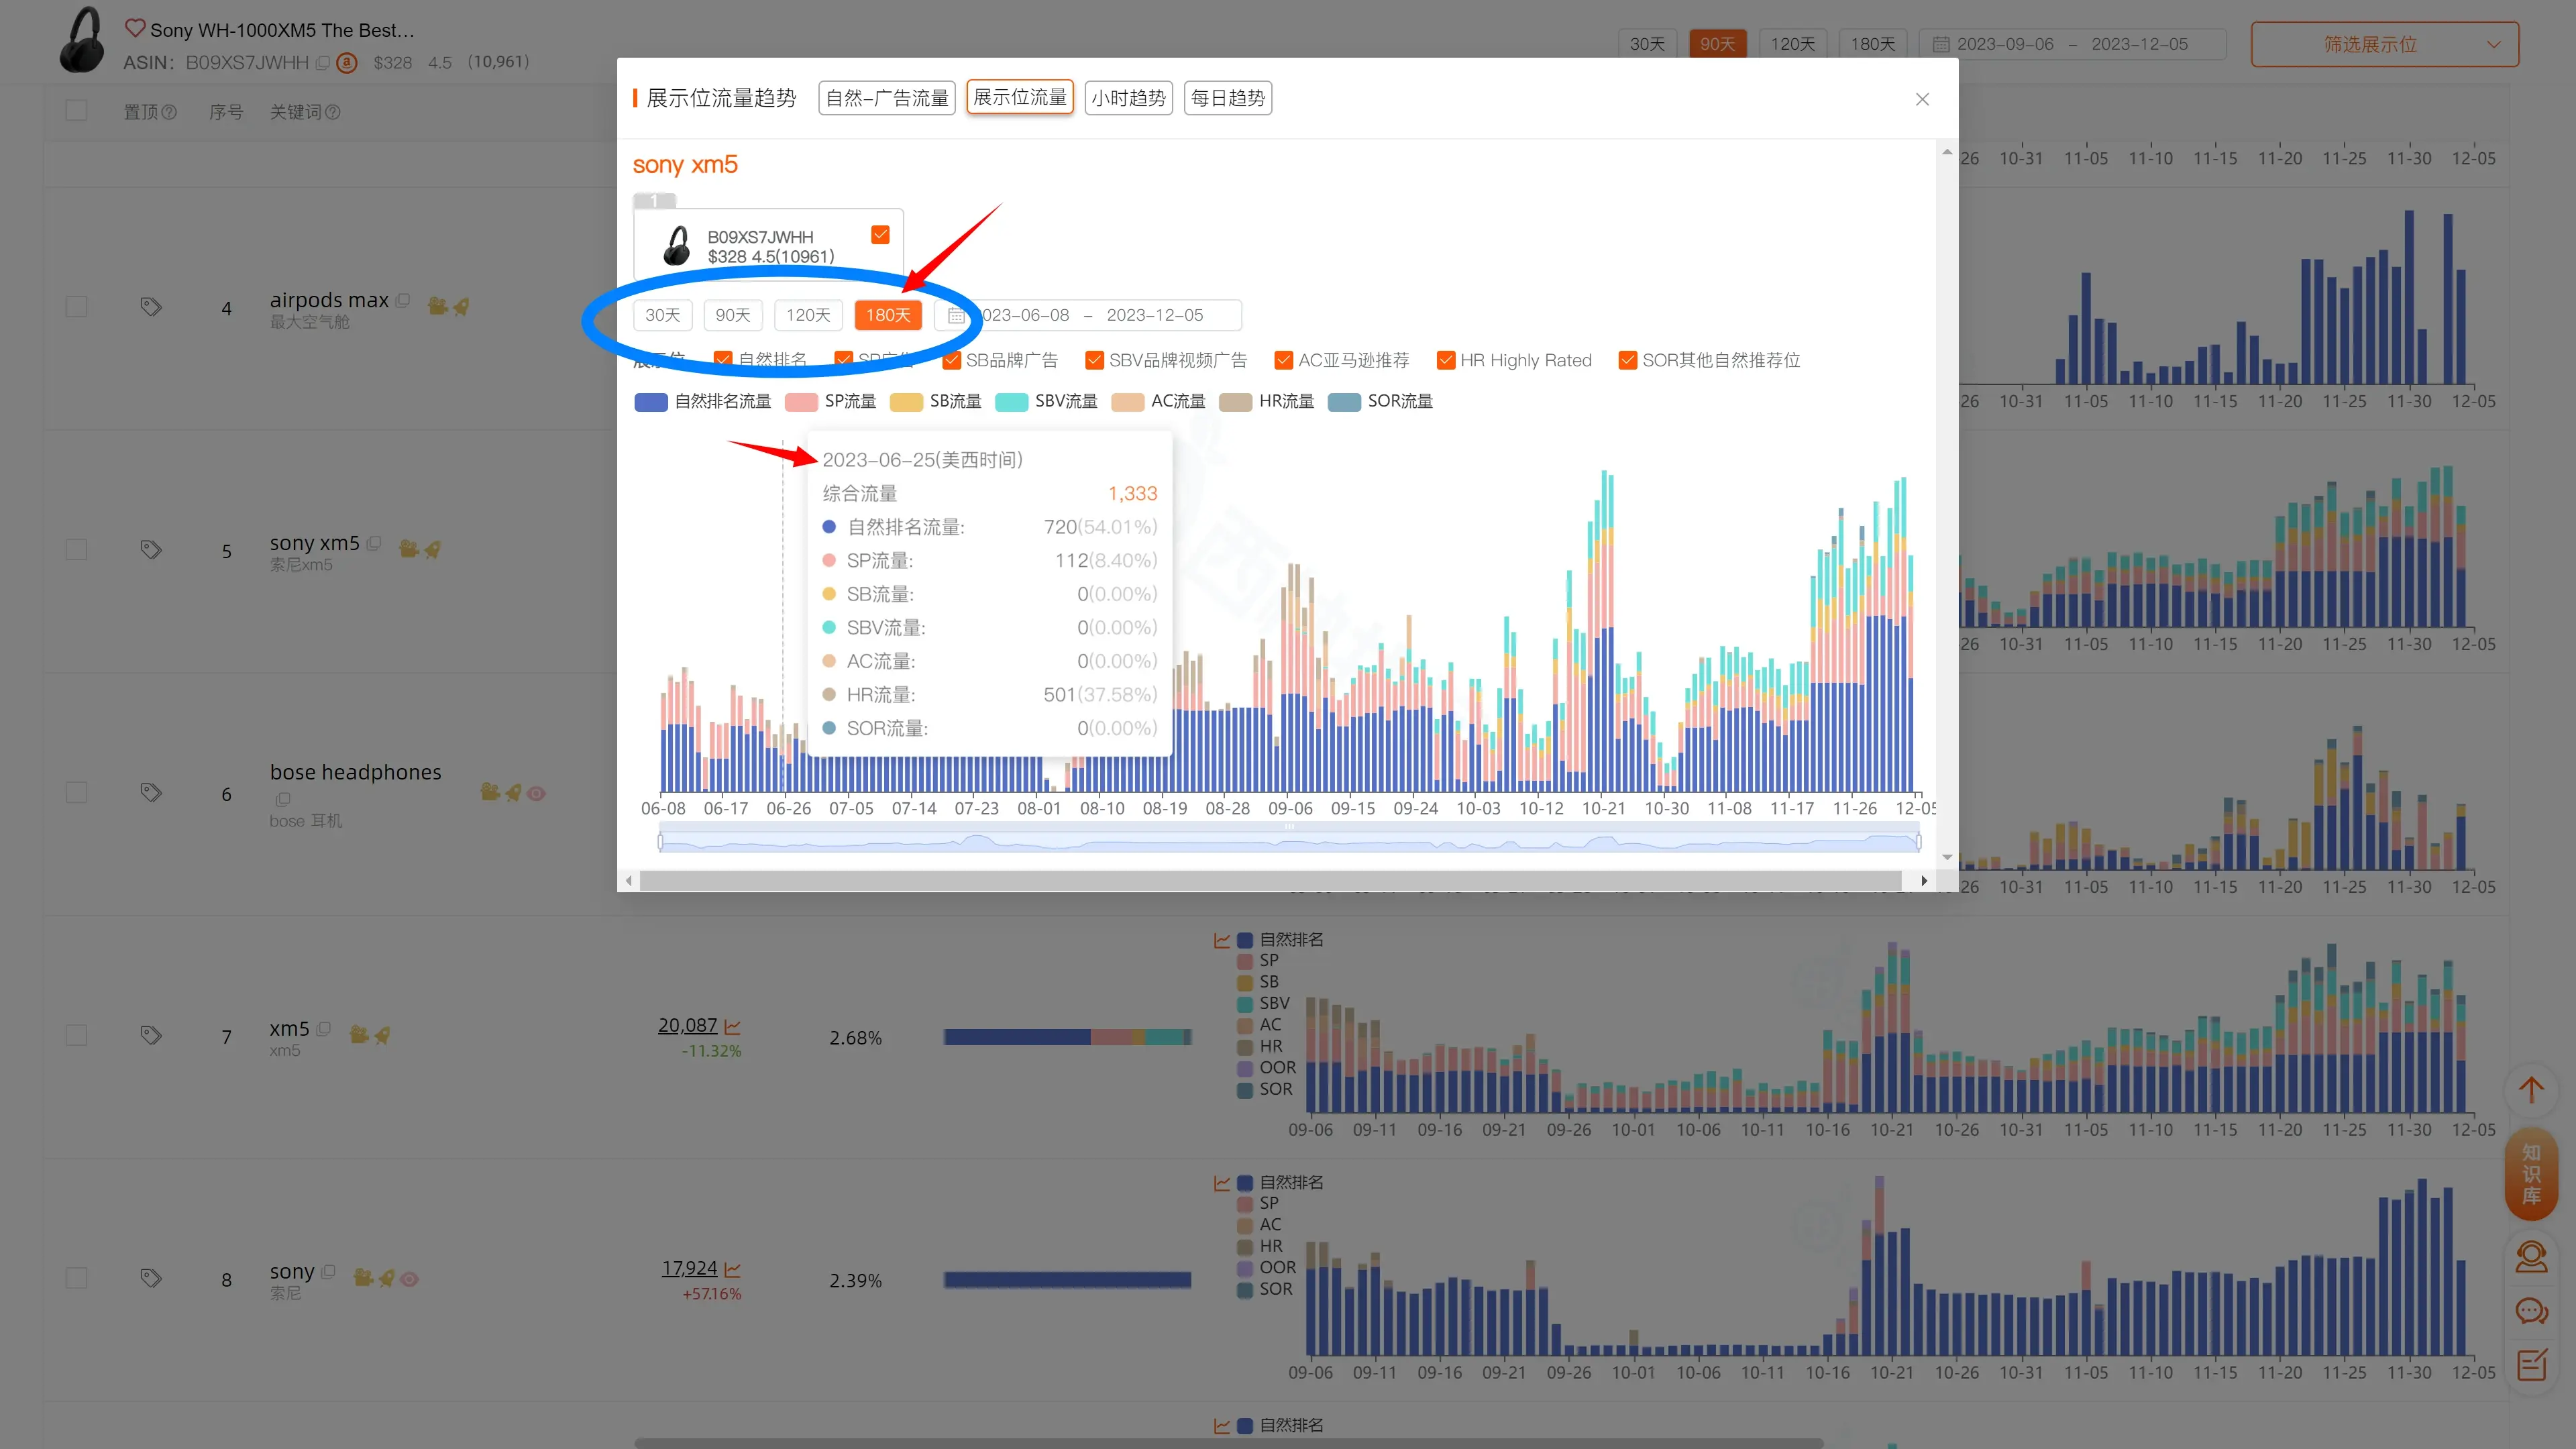Select 90天 range inside the modal
This screenshot has width=2576, height=1449.
[733, 315]
